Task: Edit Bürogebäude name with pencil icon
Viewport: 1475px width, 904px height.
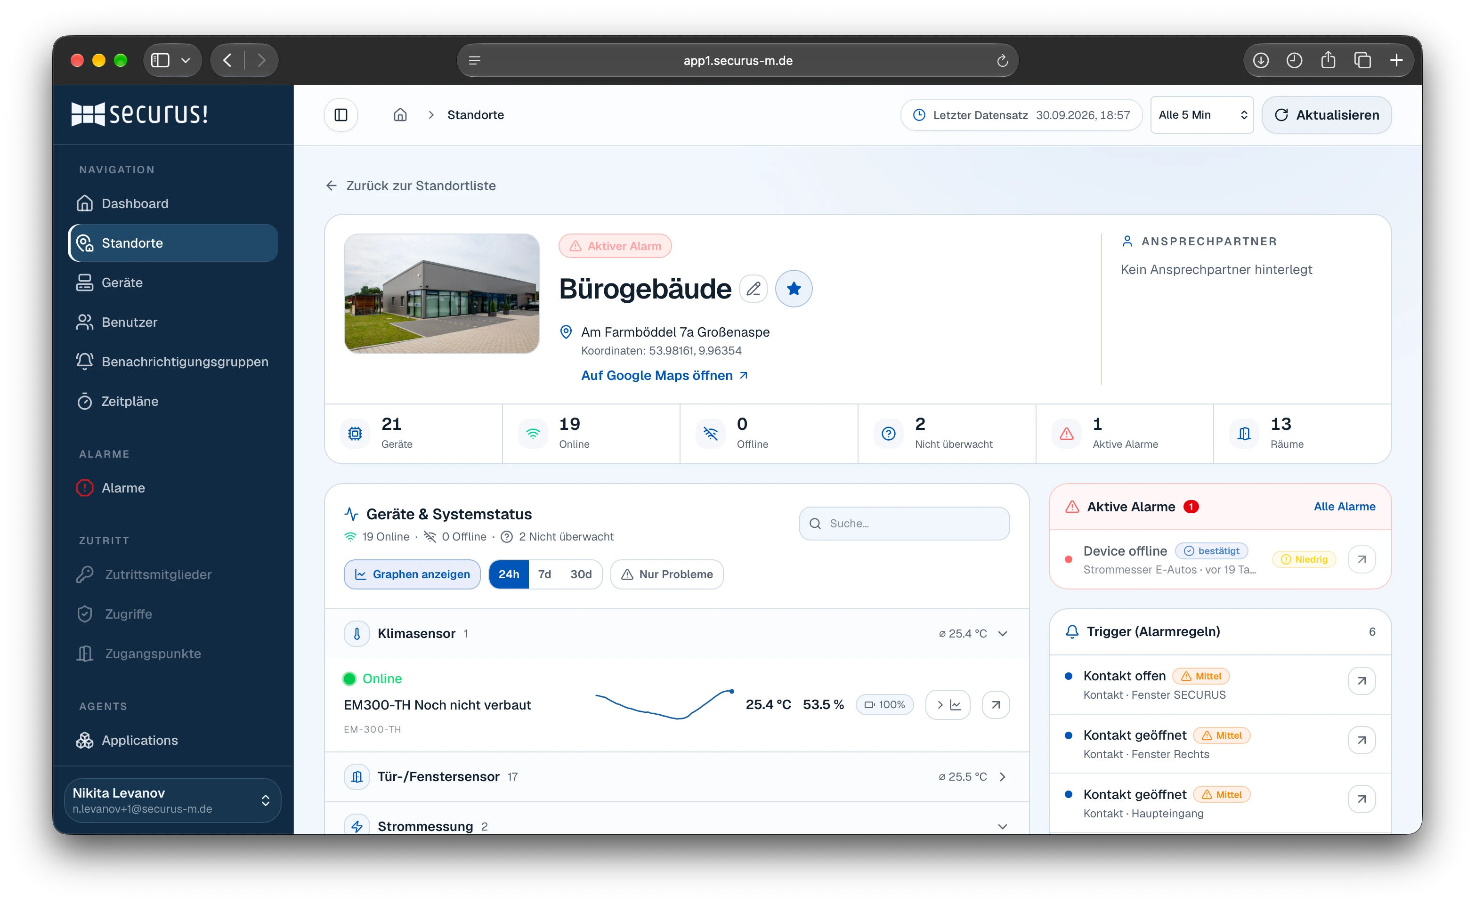Action: pos(753,289)
